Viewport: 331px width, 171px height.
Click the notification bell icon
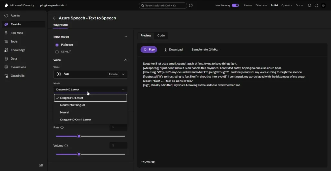tap(309, 5)
